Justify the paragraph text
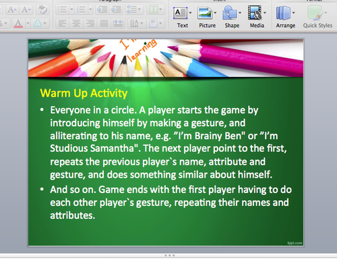 pyautogui.click(x=104, y=23)
